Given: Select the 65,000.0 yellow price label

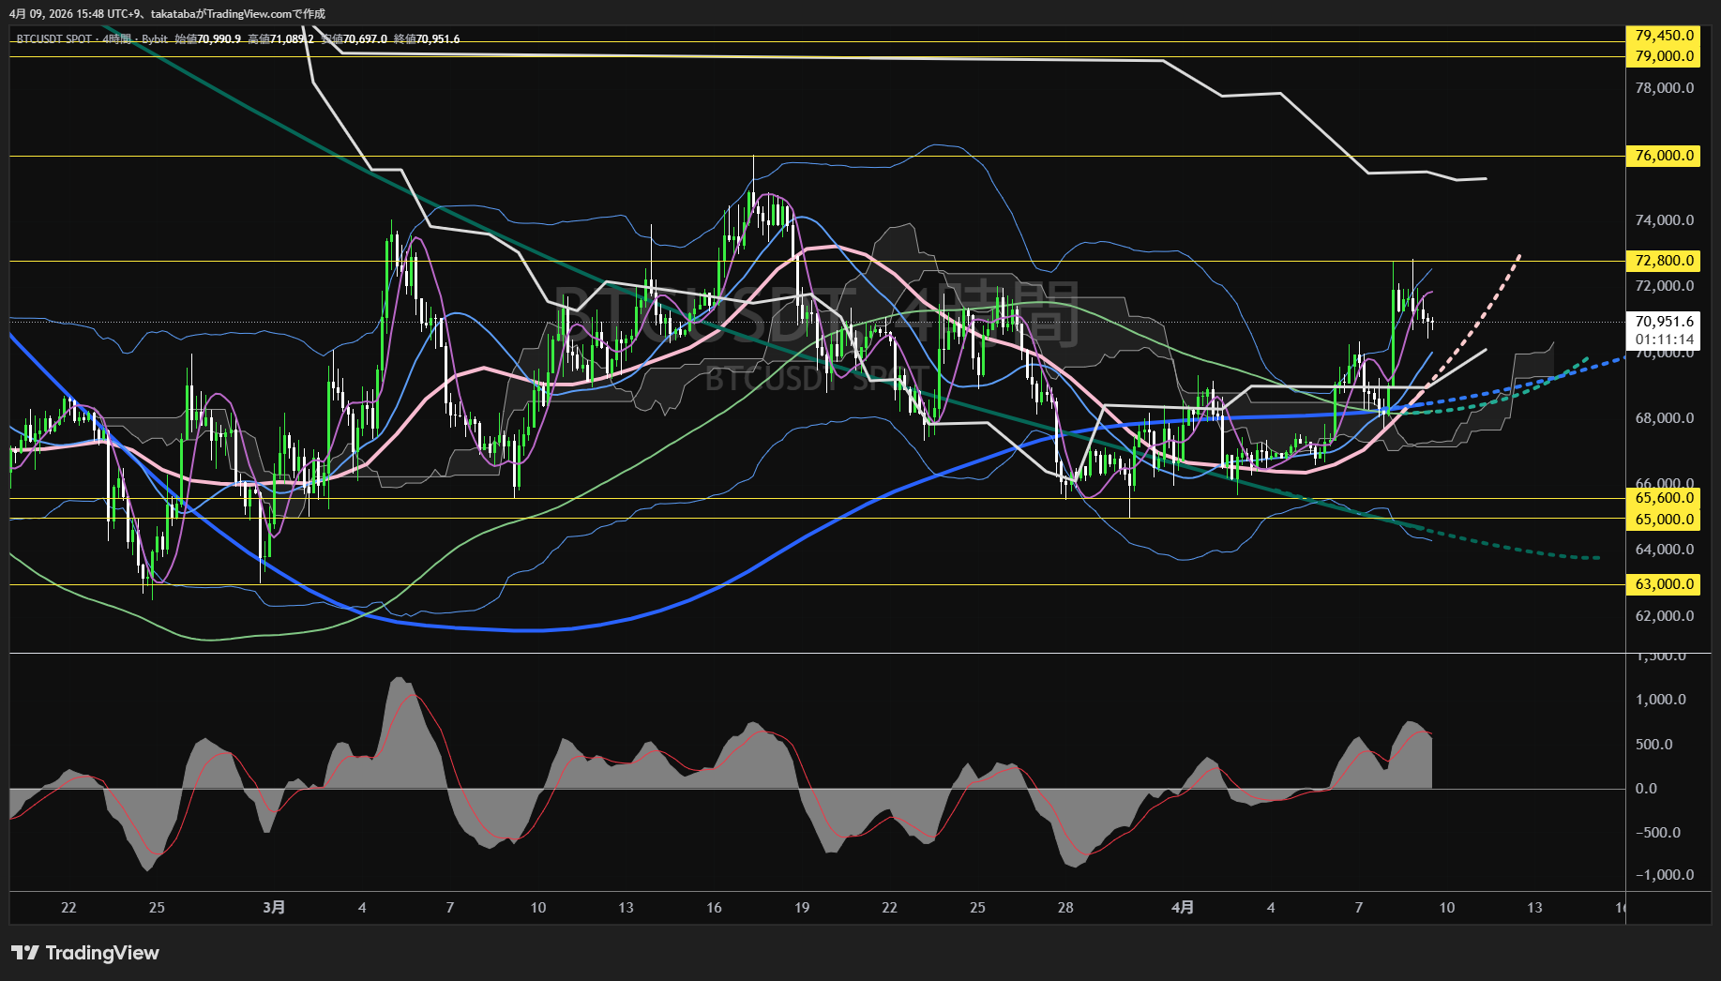Looking at the screenshot, I should click(1664, 519).
